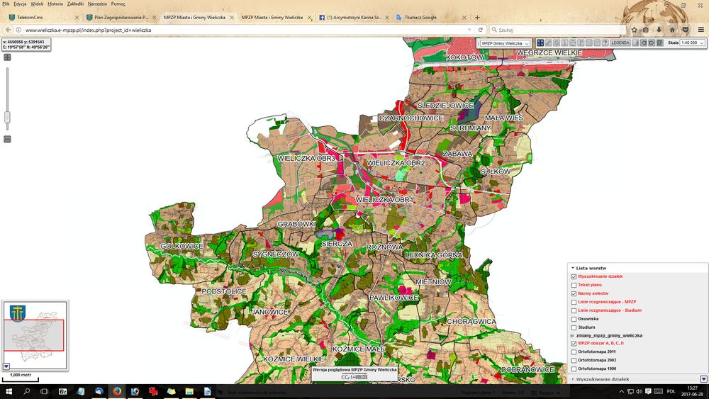
Task: Click the zoom out button below slider
Action: pos(7,139)
